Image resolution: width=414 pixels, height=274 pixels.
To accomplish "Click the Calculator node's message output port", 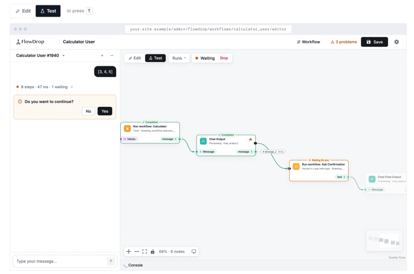I will [180, 139].
